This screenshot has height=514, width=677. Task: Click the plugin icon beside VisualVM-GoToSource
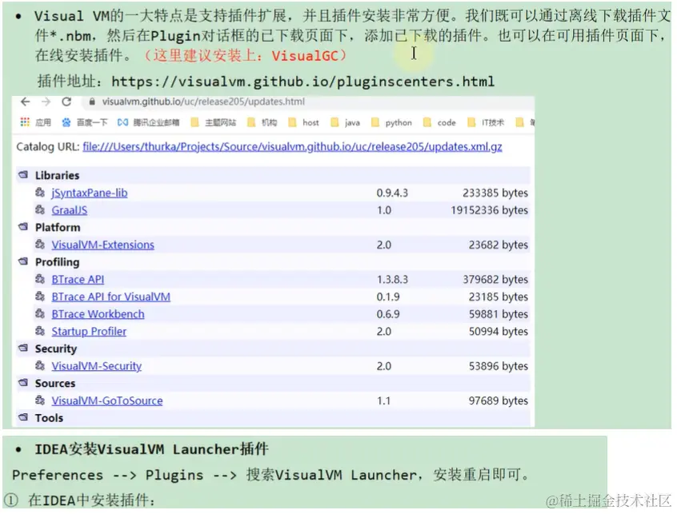pos(40,400)
